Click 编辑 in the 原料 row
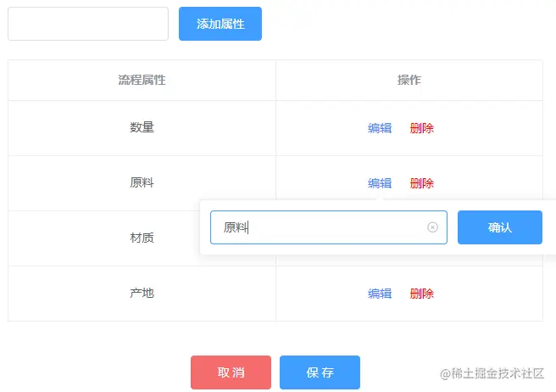 pos(380,183)
